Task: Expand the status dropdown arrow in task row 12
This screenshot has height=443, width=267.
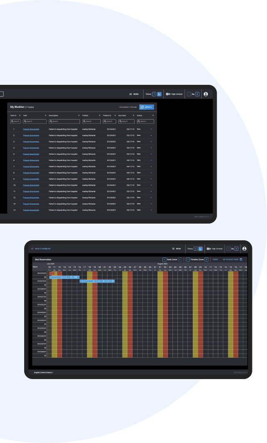Action: point(151,198)
